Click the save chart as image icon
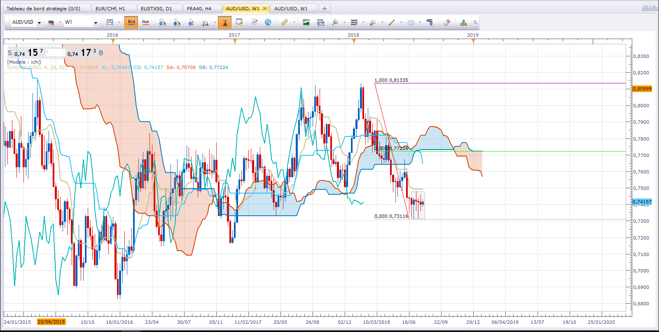 tap(306, 23)
